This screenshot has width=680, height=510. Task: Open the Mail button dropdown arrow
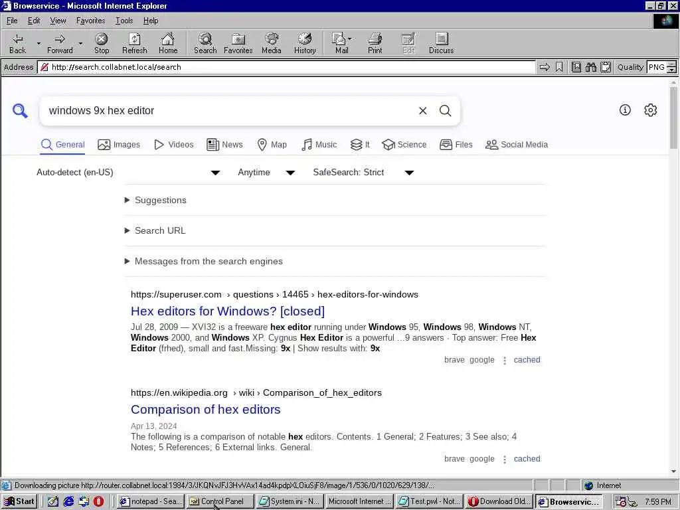point(349,39)
